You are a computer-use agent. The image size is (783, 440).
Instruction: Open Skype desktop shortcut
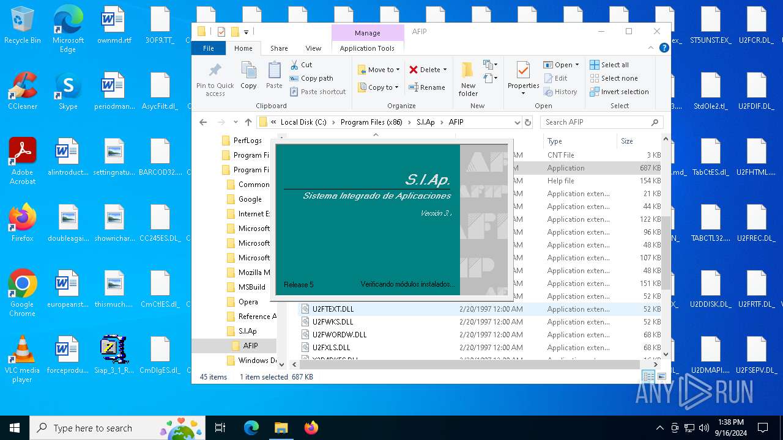[68, 91]
